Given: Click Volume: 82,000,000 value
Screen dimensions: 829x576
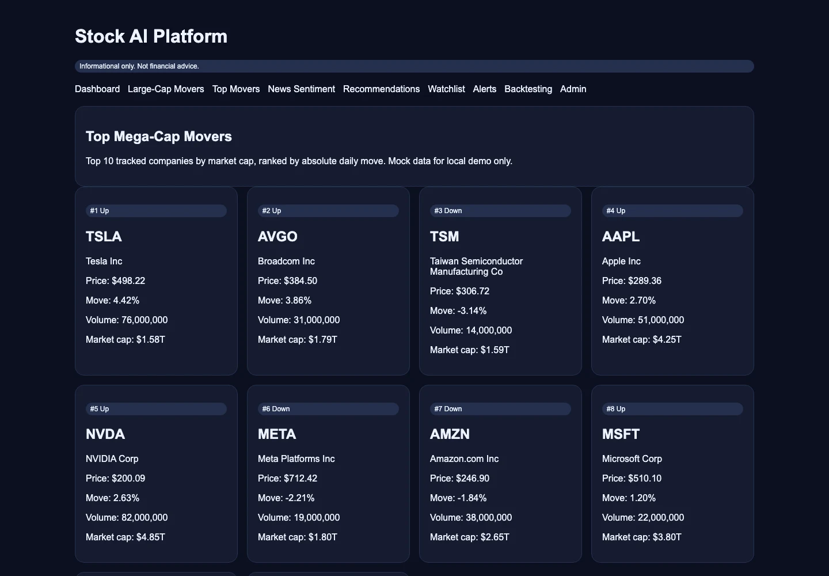Looking at the screenshot, I should 127,518.
